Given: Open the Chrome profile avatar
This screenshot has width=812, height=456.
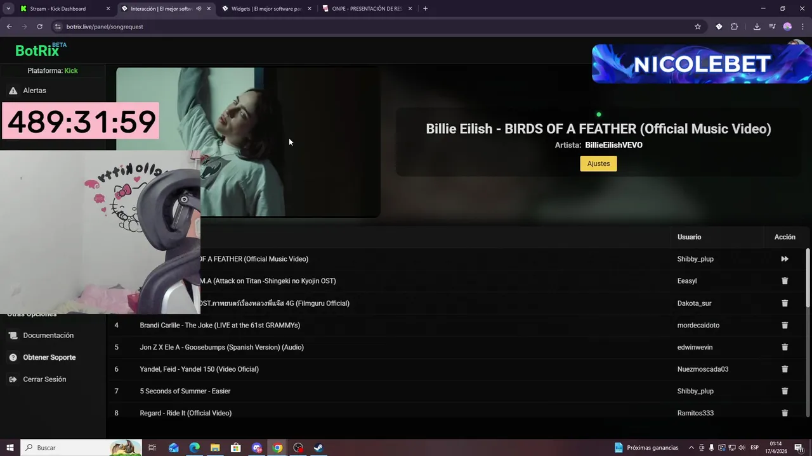Looking at the screenshot, I should [x=787, y=27].
